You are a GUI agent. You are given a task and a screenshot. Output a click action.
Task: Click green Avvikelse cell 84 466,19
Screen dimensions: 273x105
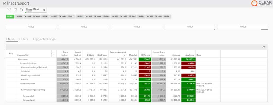click(188, 59)
